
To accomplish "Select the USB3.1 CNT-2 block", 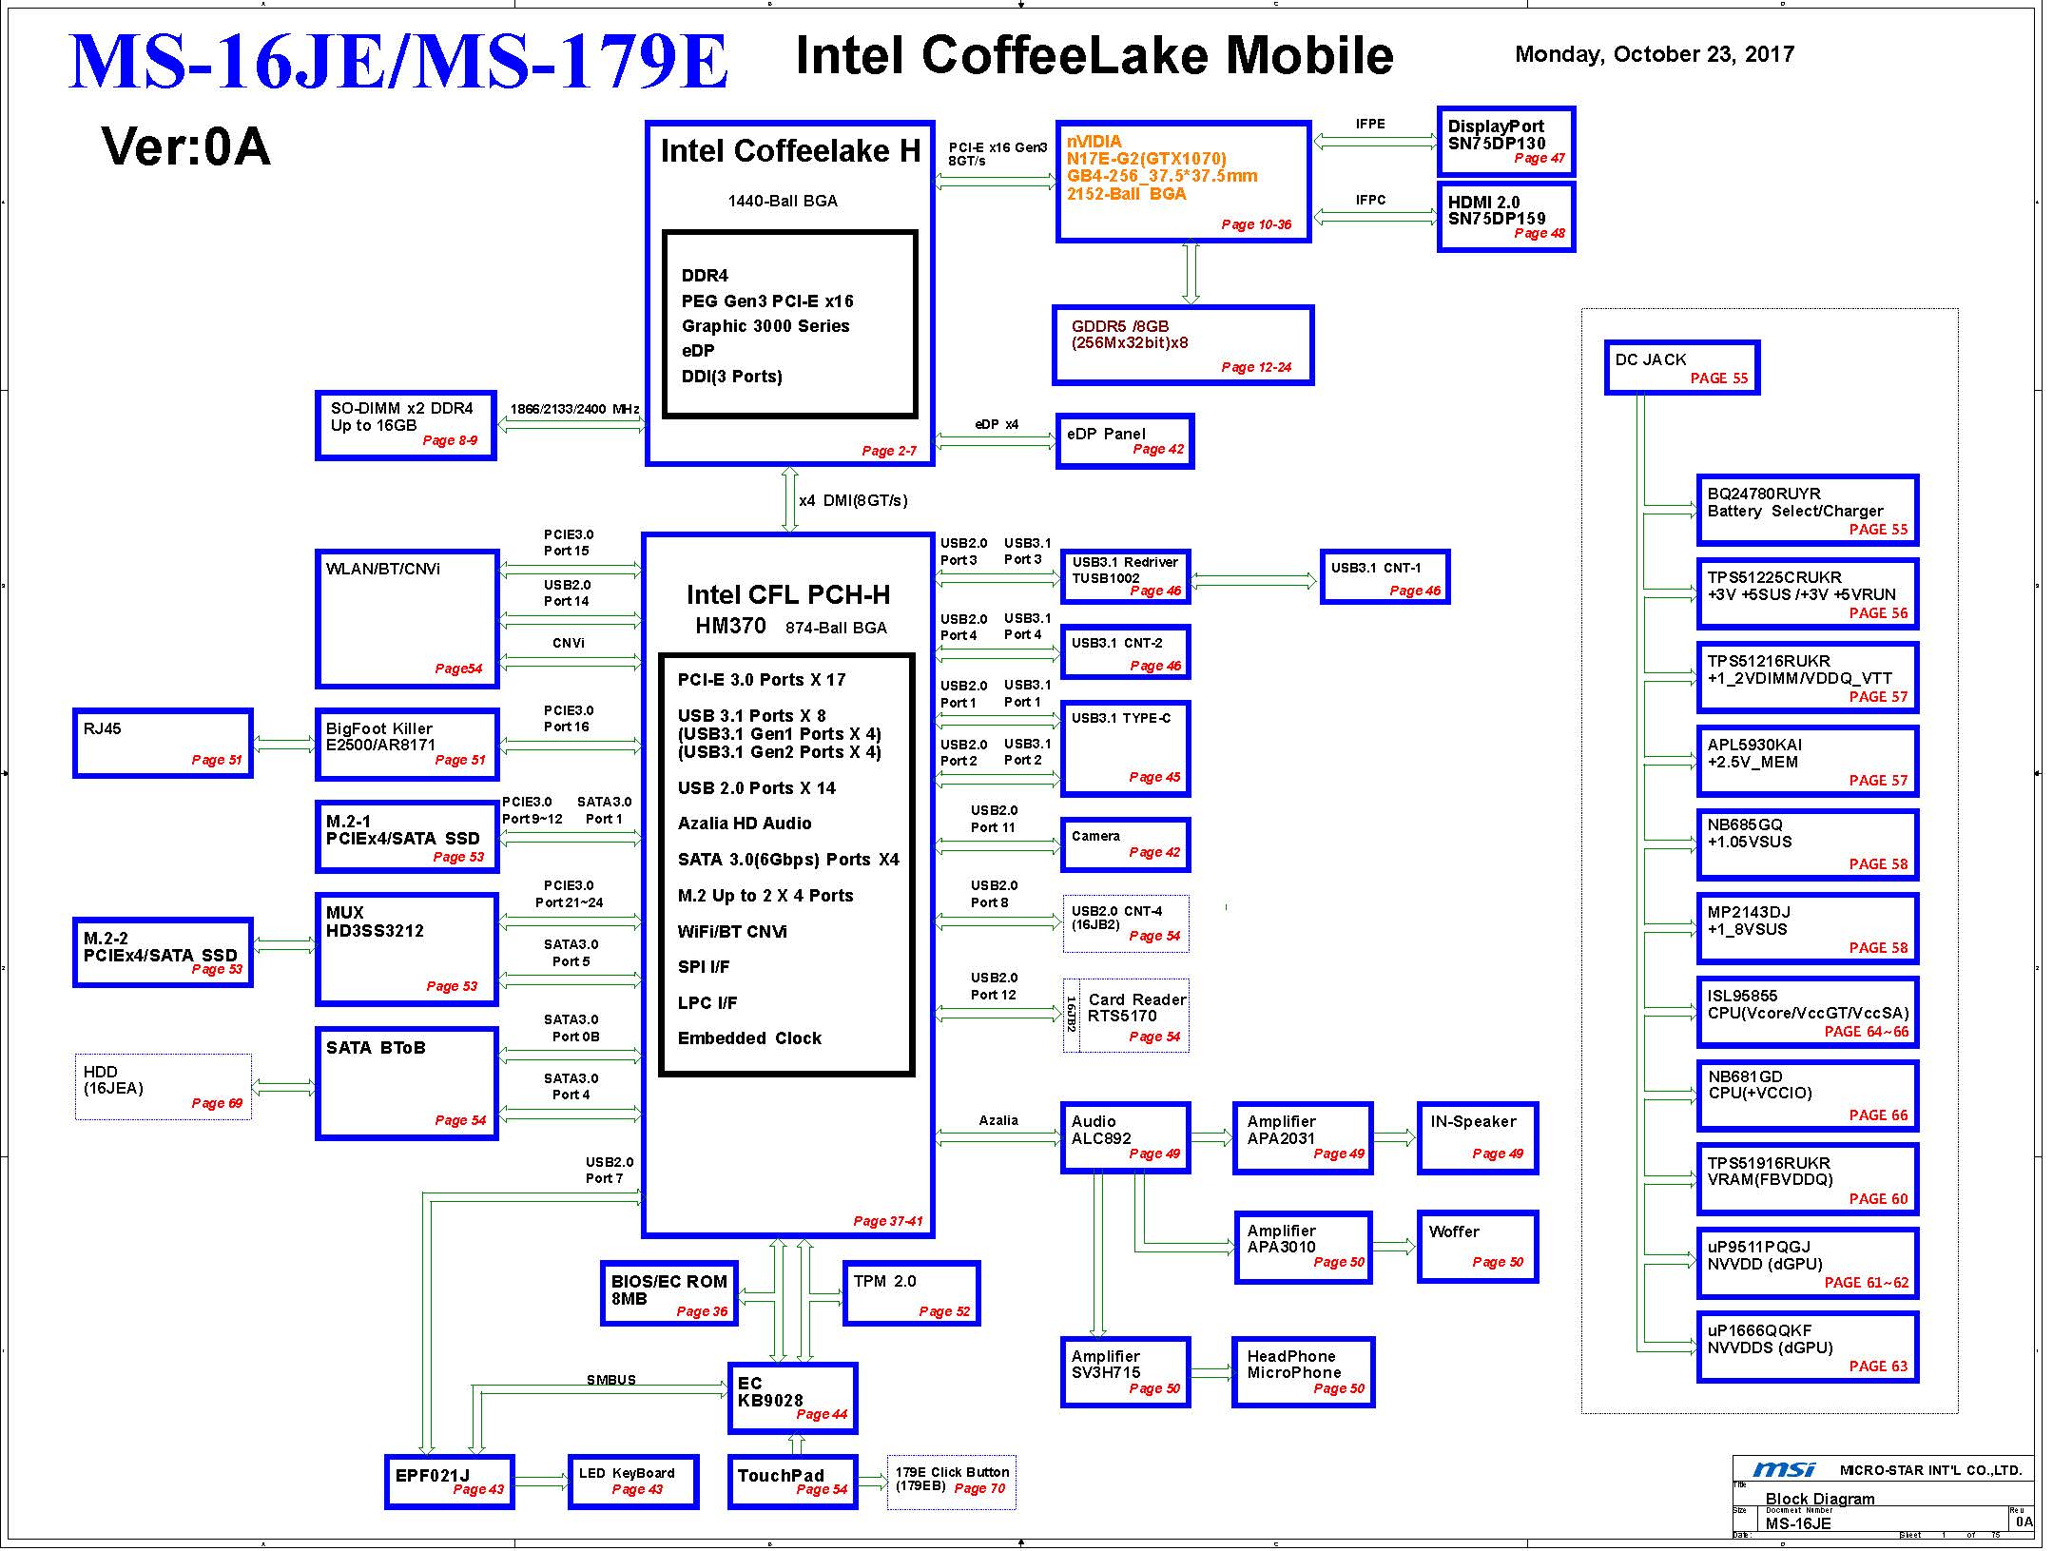I will [1125, 652].
